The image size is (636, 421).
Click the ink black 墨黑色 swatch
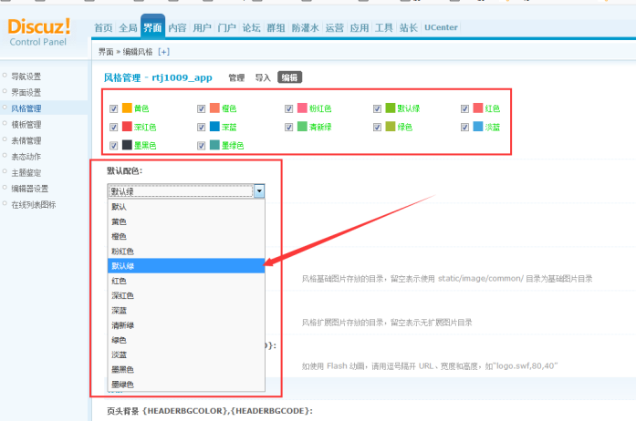[127, 145]
